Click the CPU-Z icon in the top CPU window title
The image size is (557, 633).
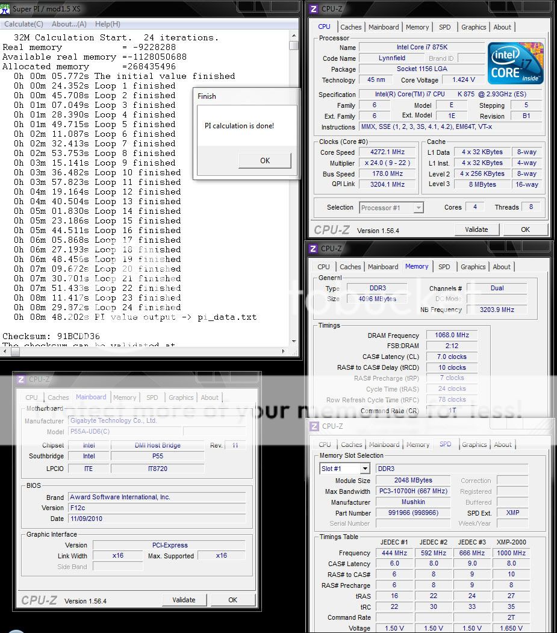click(x=314, y=8)
